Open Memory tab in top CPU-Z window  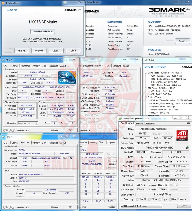(36, 66)
